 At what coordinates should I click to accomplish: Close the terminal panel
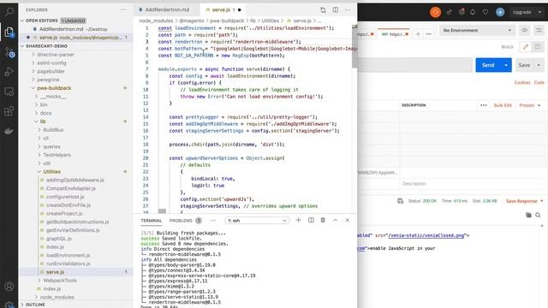tap(348, 221)
